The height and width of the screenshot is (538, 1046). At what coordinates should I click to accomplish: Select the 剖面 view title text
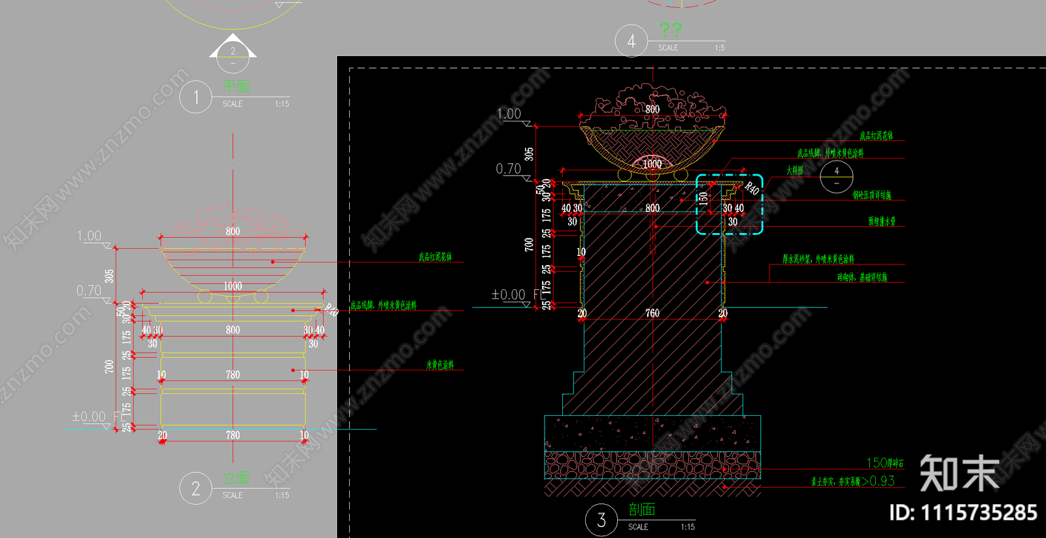pyautogui.click(x=642, y=509)
